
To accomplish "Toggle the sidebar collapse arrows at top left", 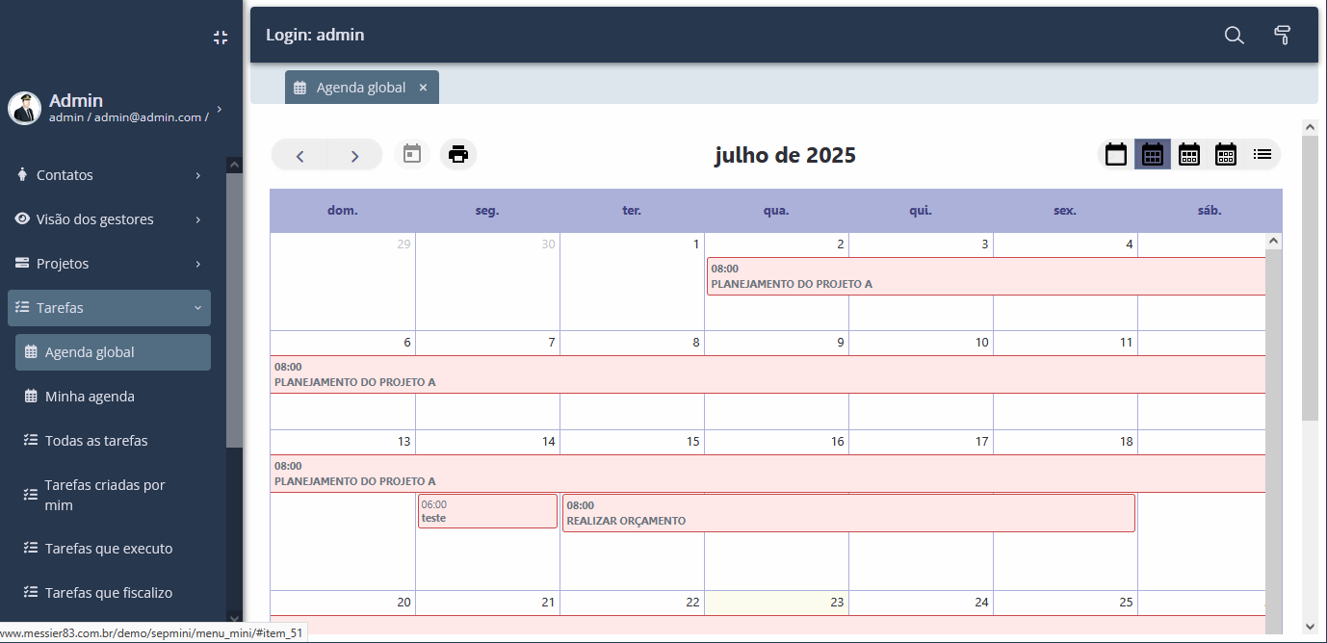I will click(220, 37).
